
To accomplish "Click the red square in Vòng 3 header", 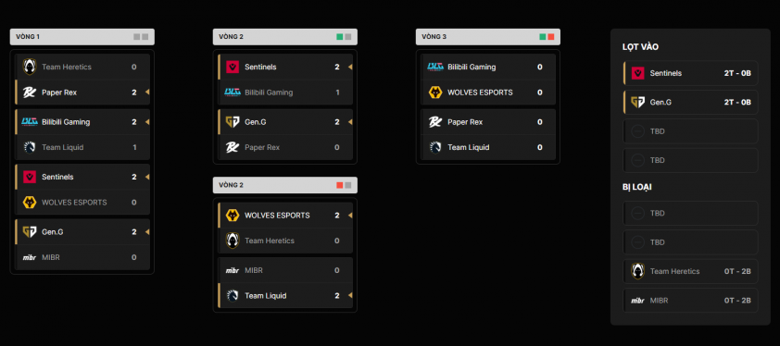I will [x=551, y=37].
